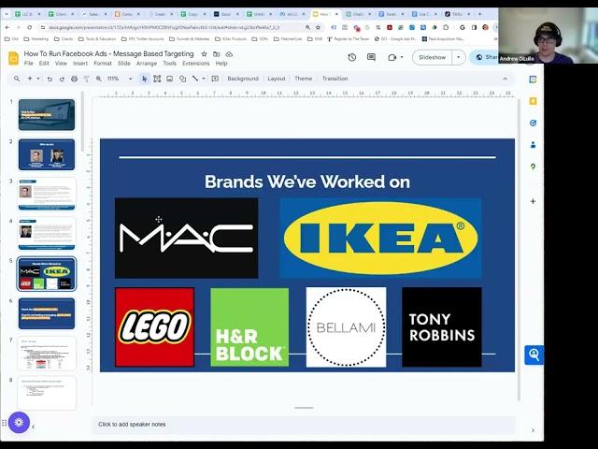Expand the new slide layout dropdown
This screenshot has width=598, height=449.
(38, 79)
